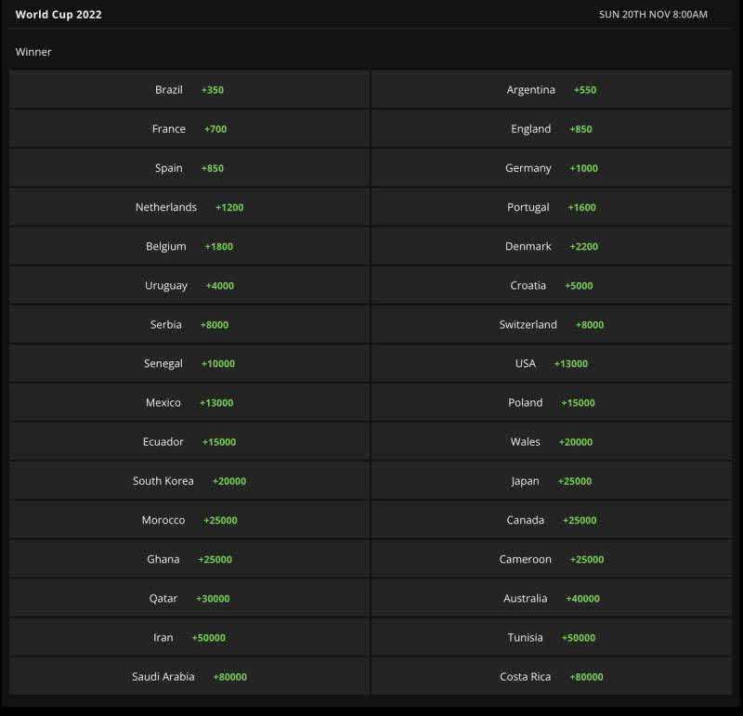This screenshot has height=716, width=743.
Task: Choose Denmark at +2200
Action: pyautogui.click(x=552, y=246)
